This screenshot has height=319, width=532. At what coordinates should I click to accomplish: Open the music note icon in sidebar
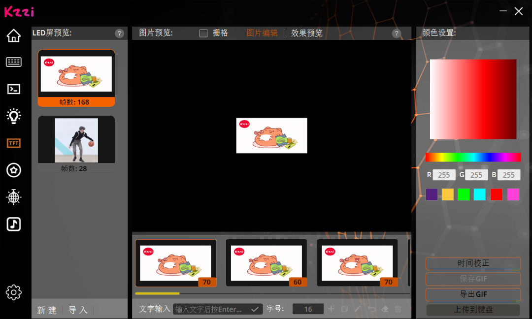point(14,224)
